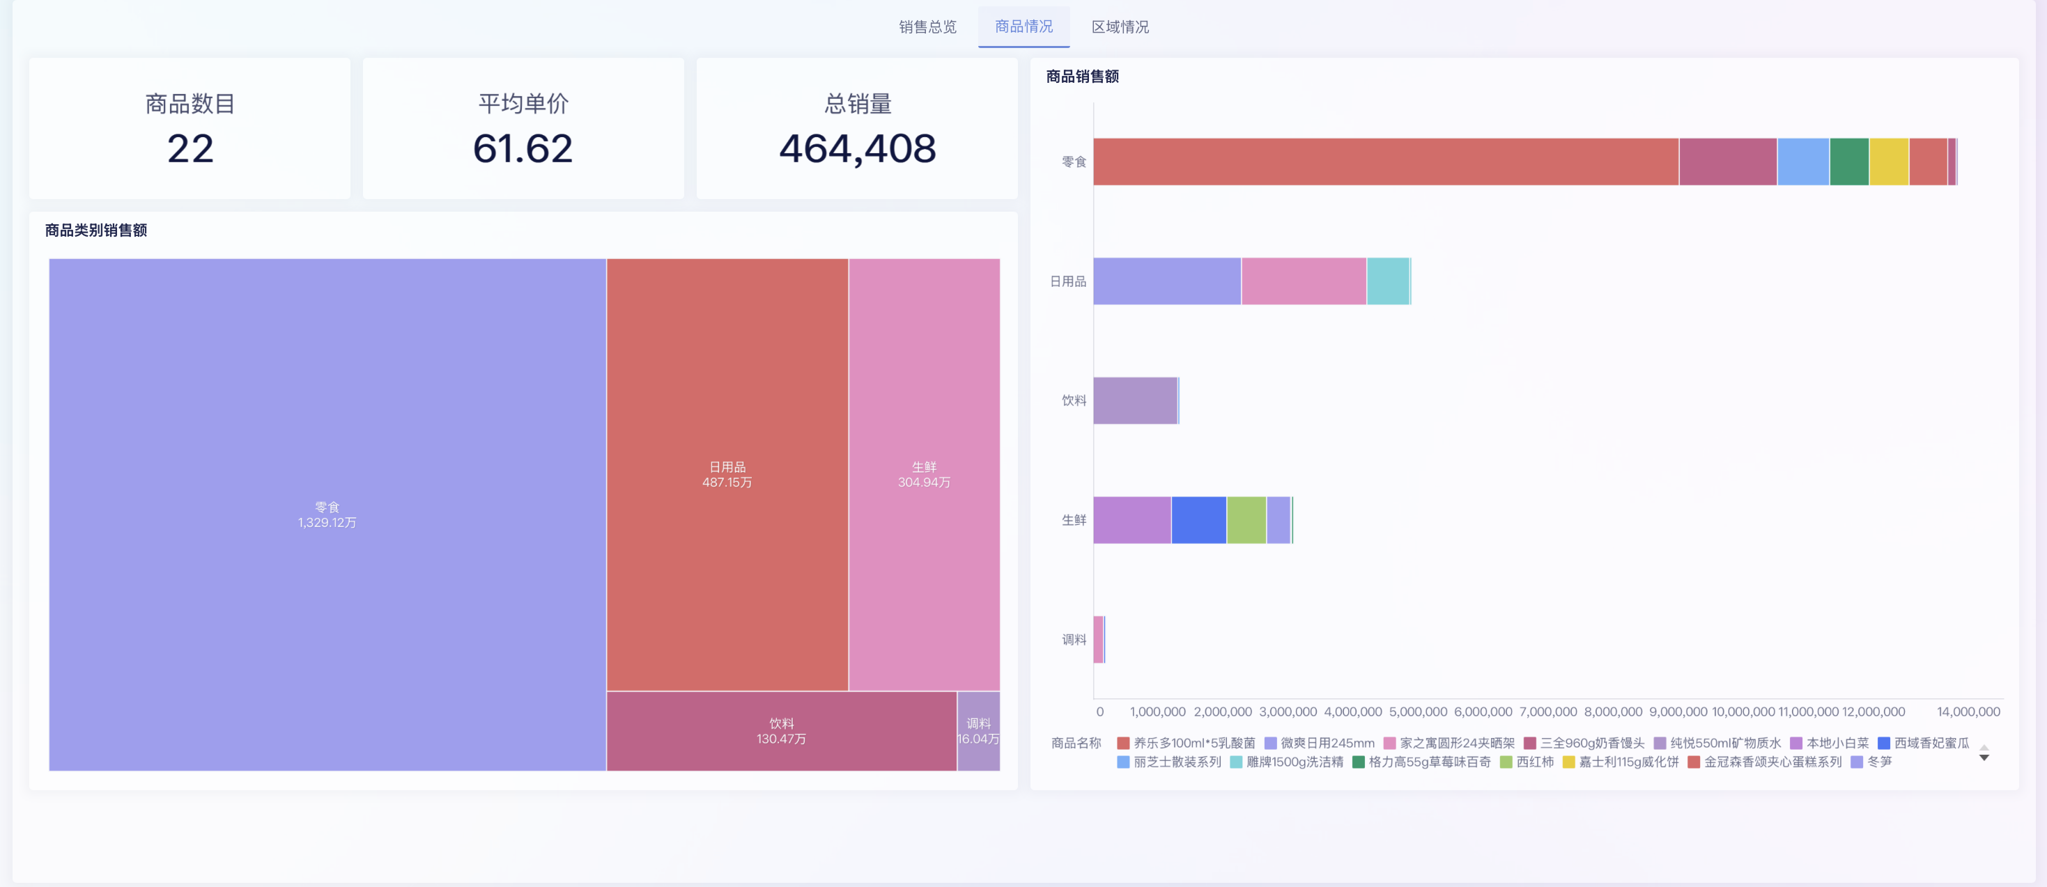Click the 总销量 card showing 464,408
The width and height of the screenshot is (2047, 887).
856,128
